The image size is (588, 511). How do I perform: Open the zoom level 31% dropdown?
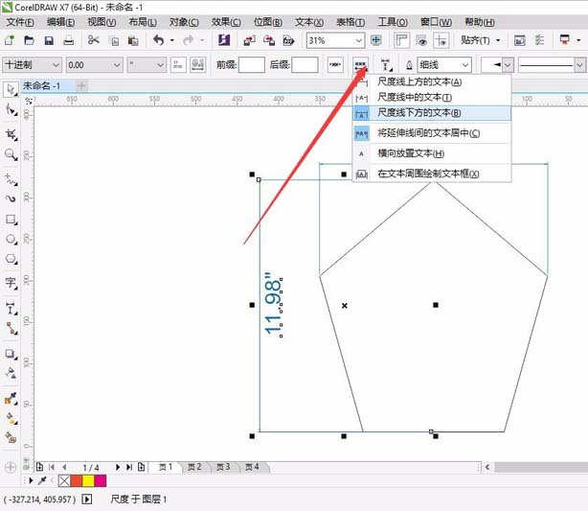[358, 40]
